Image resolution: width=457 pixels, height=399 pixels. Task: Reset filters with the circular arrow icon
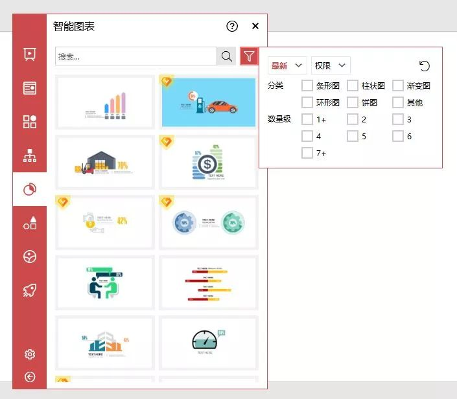425,66
